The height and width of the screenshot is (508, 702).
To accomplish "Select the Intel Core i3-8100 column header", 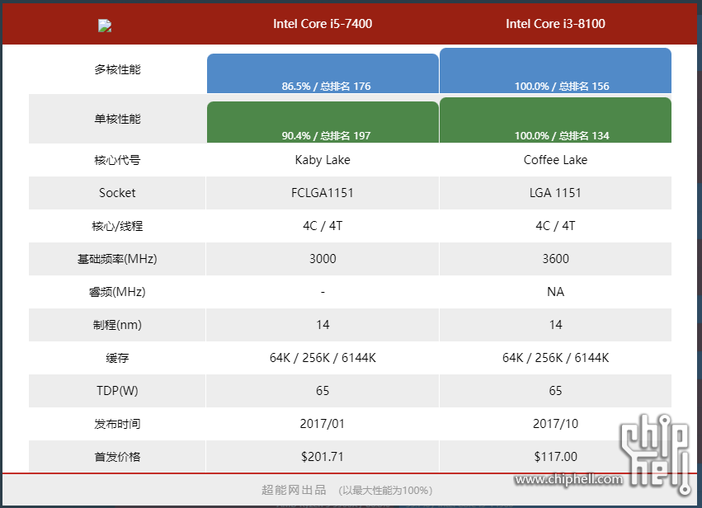I will (x=555, y=24).
